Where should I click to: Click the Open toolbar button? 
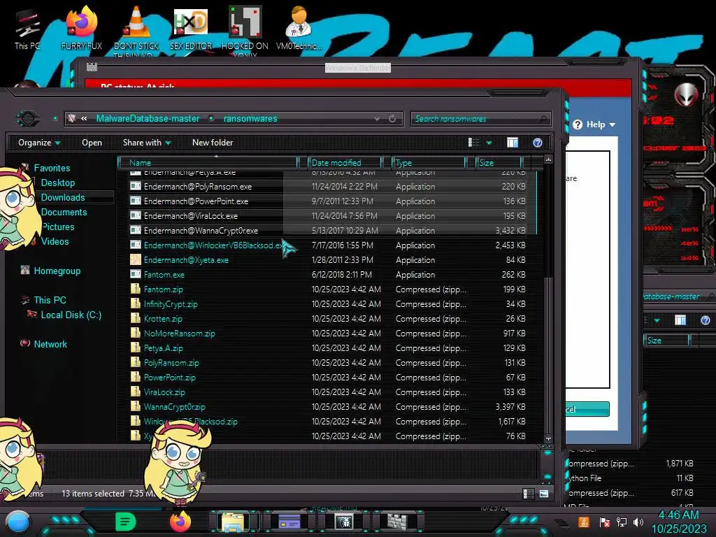[92, 143]
